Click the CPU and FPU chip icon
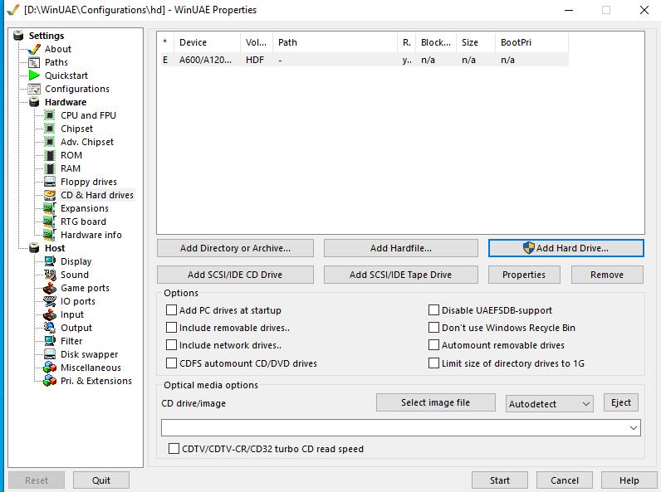Image resolution: width=661 pixels, height=492 pixels. [50, 115]
